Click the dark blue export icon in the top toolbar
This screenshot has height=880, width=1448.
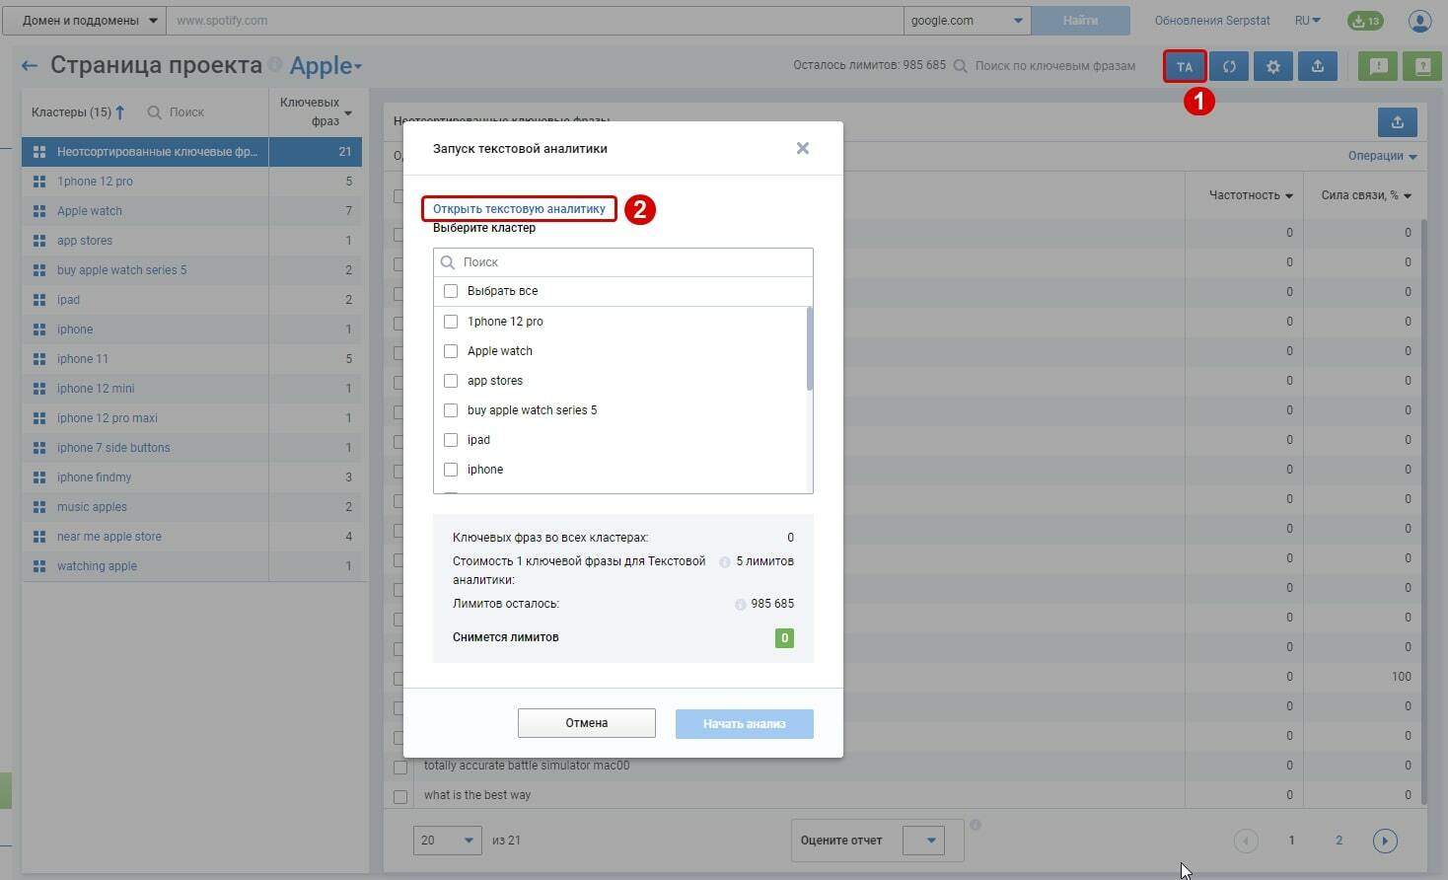point(1318,67)
